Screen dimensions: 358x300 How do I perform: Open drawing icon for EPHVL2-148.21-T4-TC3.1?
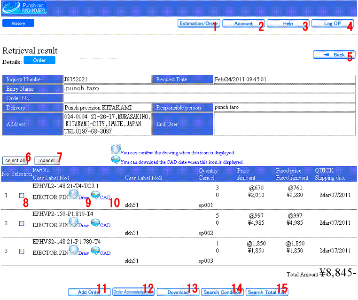[x=73, y=195]
